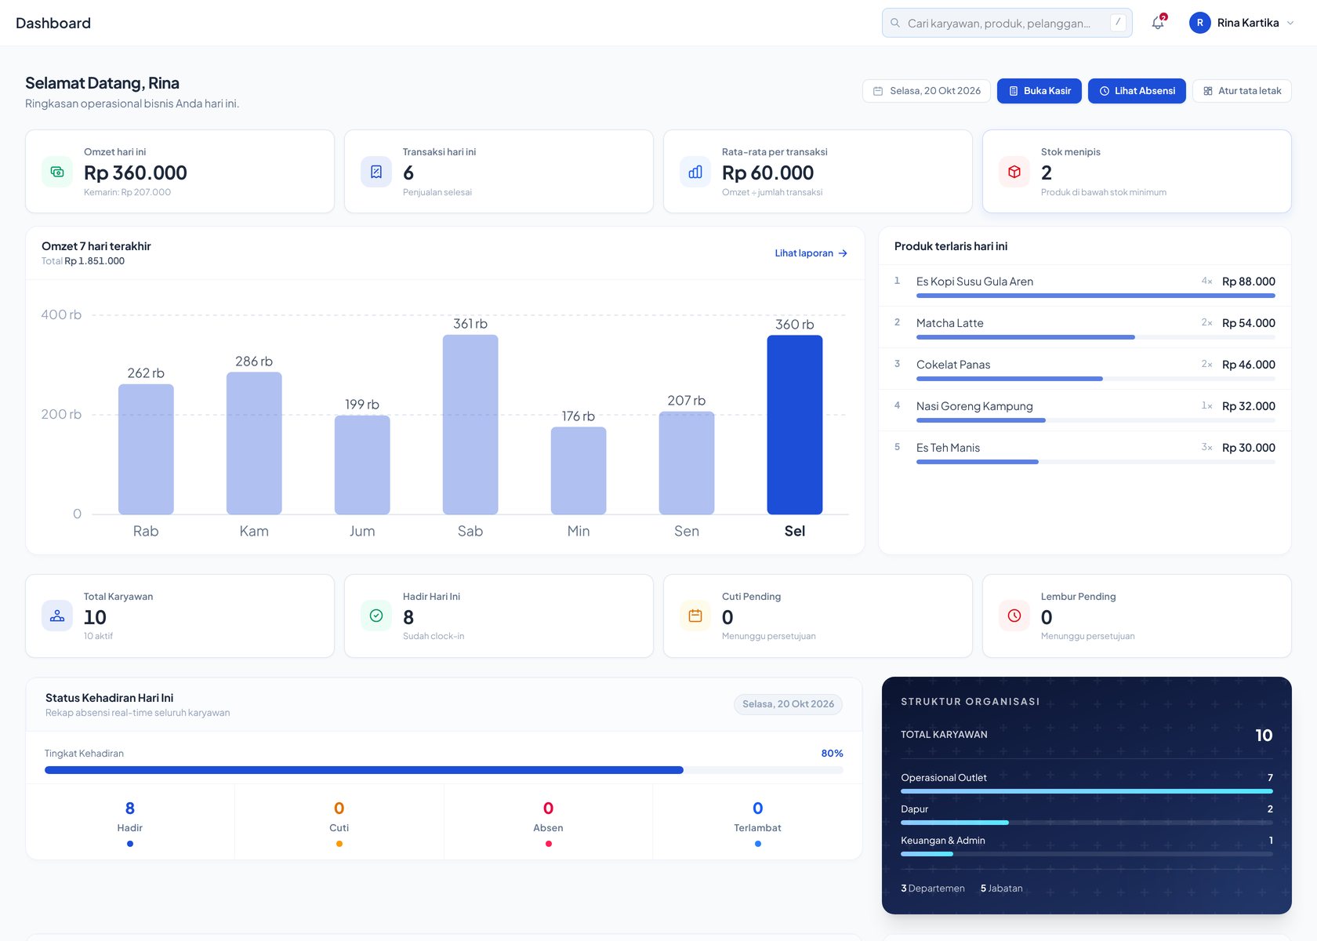This screenshot has width=1317, height=941.
Task: Click the Absen count tile
Action: (548, 822)
